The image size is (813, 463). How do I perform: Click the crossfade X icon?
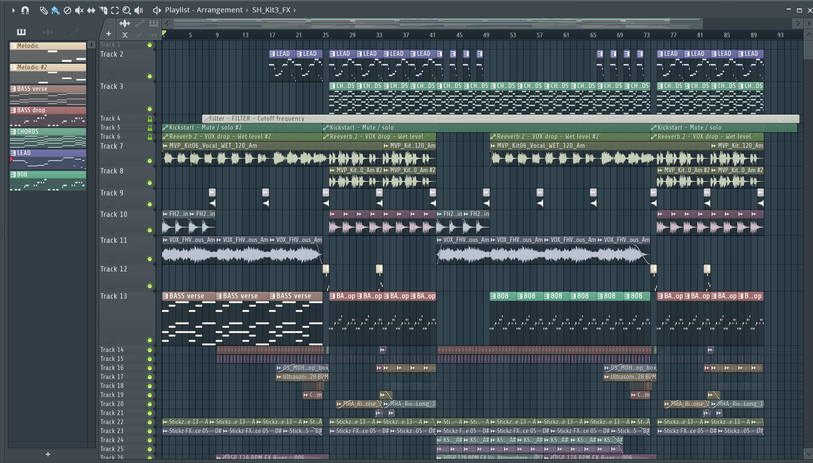(x=125, y=35)
